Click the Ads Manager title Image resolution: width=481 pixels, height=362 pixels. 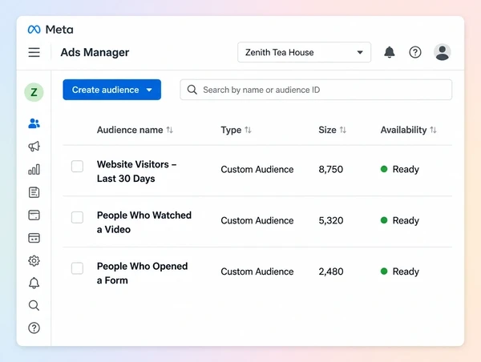95,52
